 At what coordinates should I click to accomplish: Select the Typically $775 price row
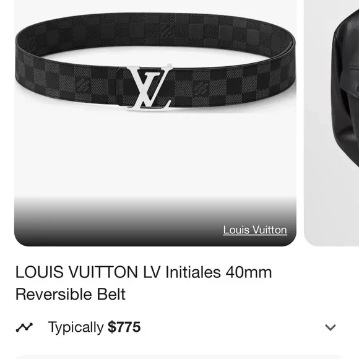pos(176,327)
